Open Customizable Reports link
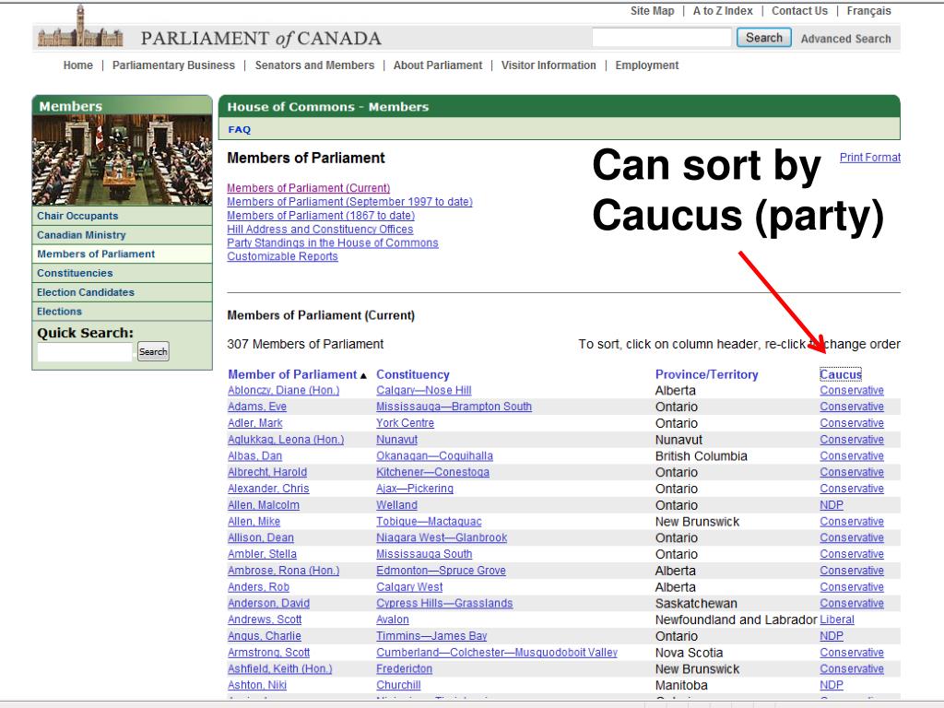 [282, 256]
